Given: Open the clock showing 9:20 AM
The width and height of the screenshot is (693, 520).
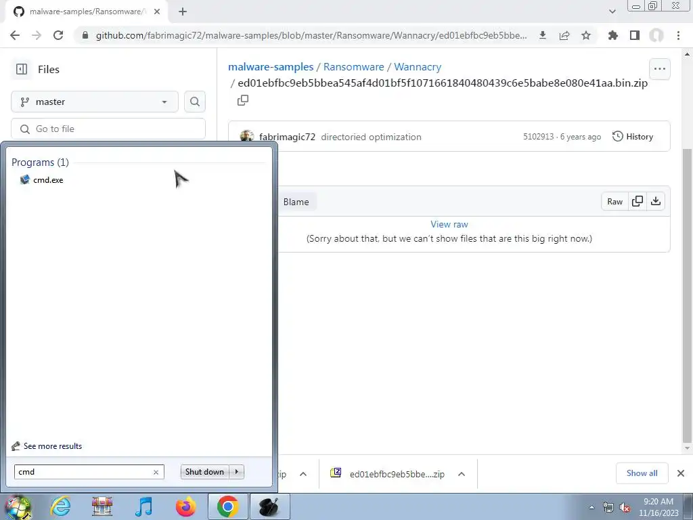Looking at the screenshot, I should click(x=658, y=507).
